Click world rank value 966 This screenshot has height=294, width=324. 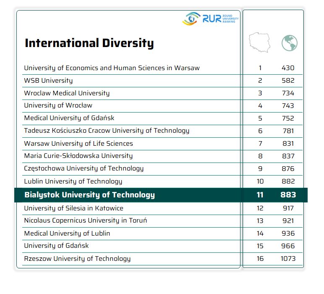click(x=288, y=246)
